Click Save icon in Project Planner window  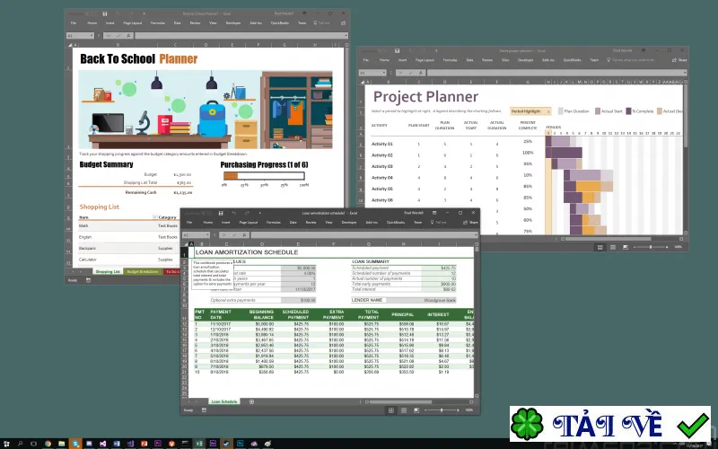point(397,51)
